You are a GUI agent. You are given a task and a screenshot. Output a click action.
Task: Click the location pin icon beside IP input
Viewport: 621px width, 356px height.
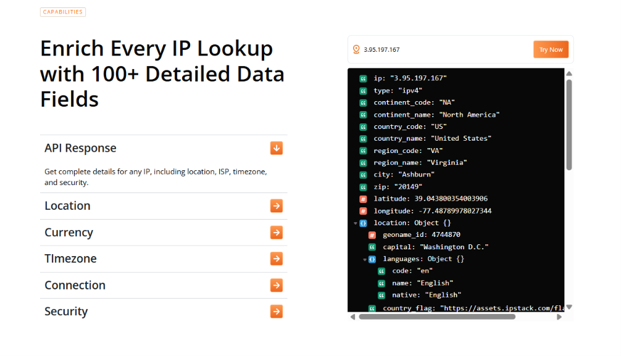click(356, 49)
